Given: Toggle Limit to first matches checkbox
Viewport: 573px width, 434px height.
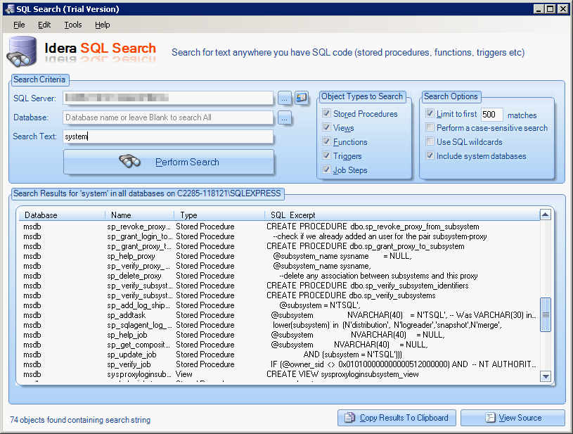Looking at the screenshot, I should [430, 113].
